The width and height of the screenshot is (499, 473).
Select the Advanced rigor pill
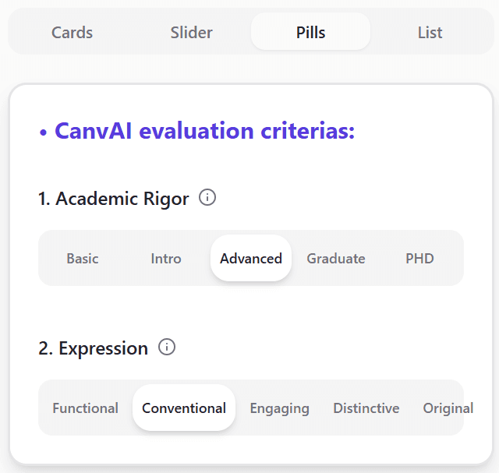(x=251, y=259)
